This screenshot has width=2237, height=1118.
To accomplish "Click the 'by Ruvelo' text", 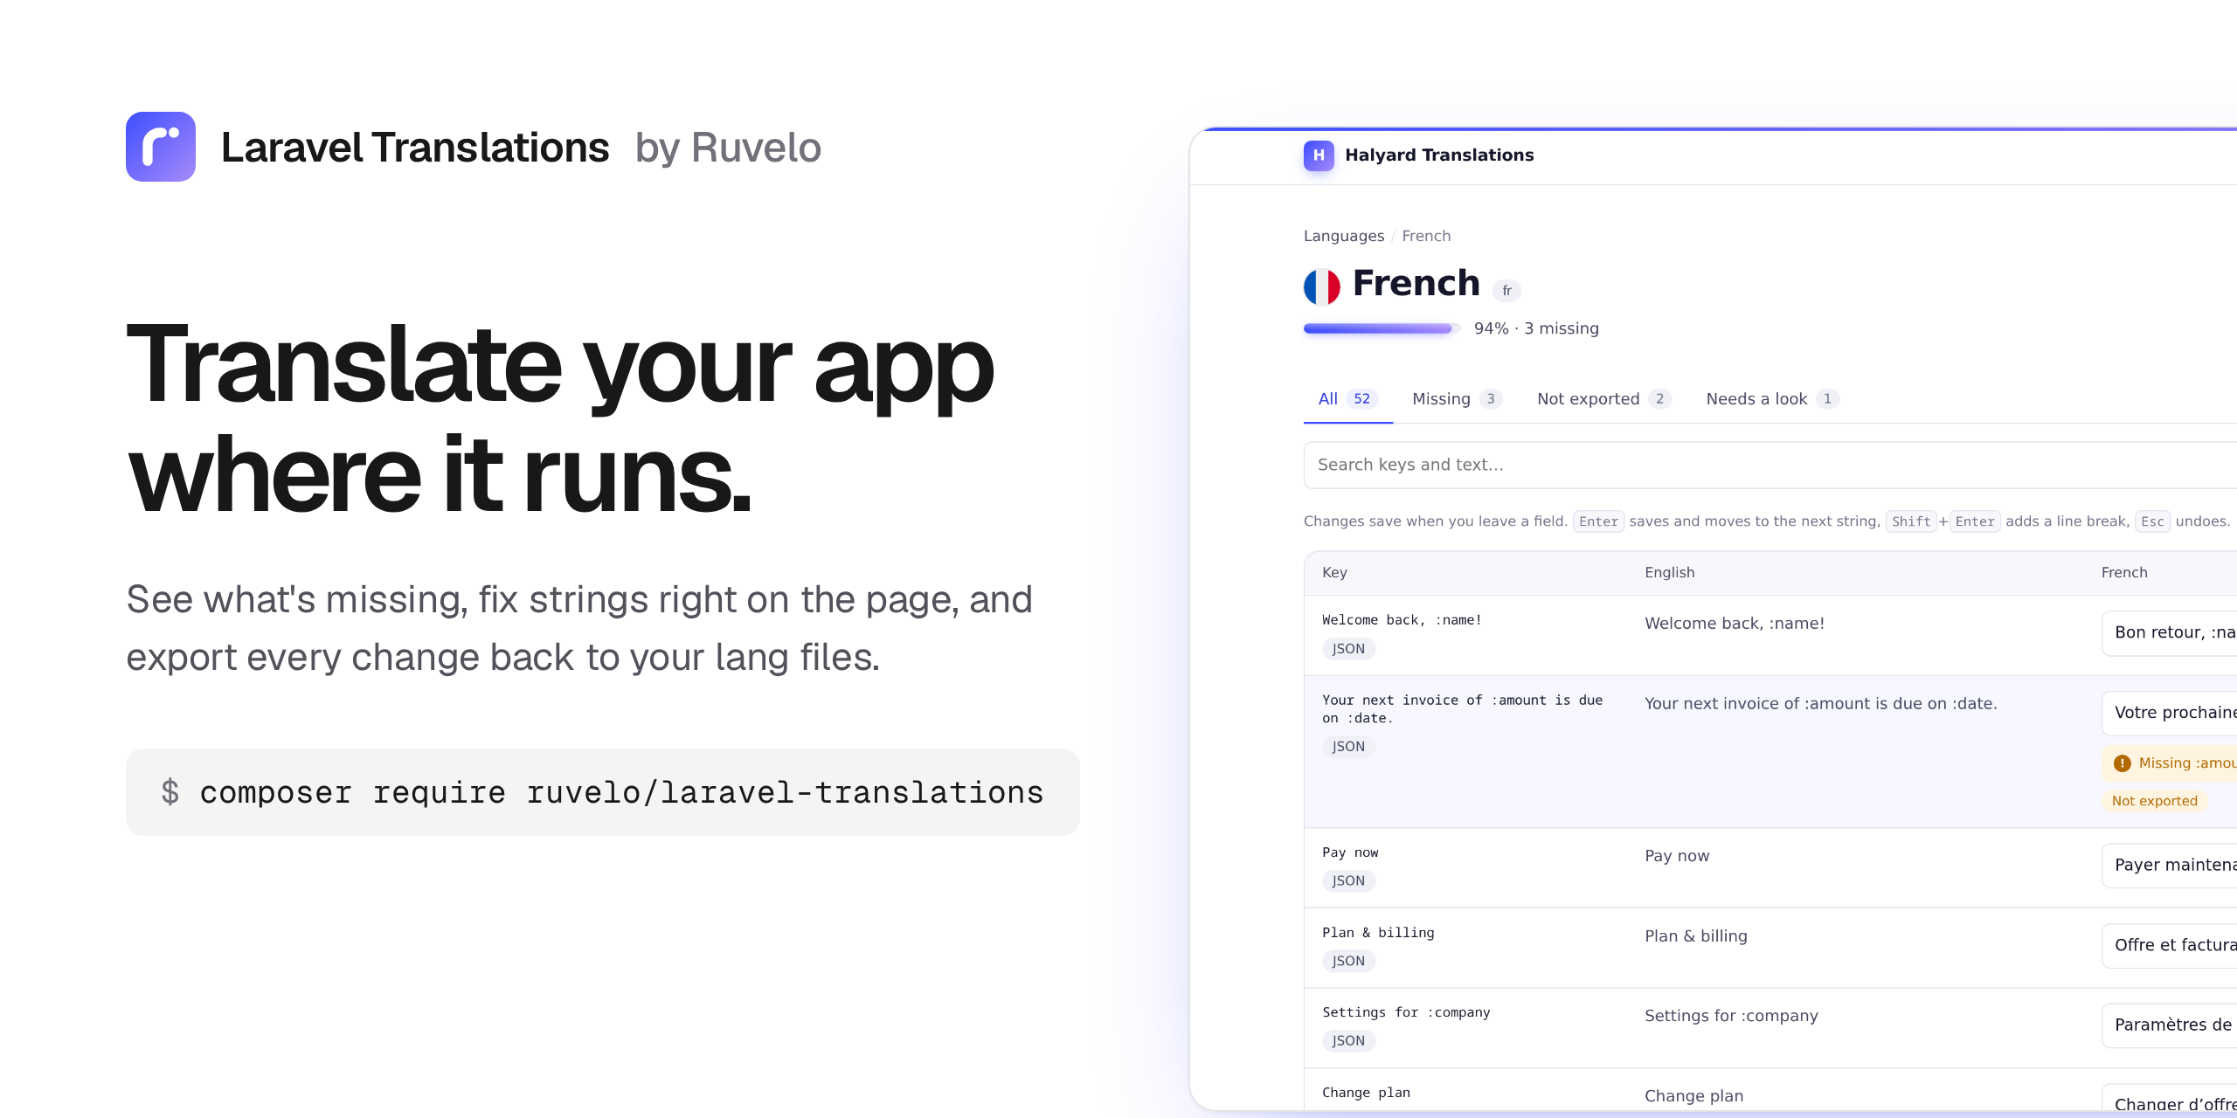I will pyautogui.click(x=728, y=148).
